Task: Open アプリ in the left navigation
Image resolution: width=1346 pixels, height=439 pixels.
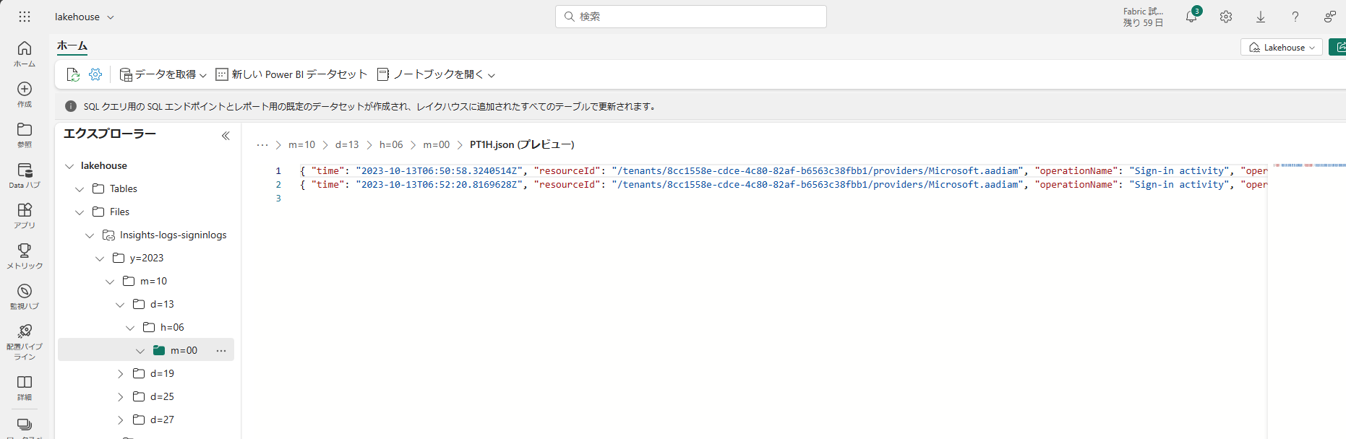Action: coord(25,216)
